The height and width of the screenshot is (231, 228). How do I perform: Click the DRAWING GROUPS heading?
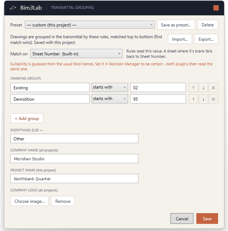(x=26, y=79)
